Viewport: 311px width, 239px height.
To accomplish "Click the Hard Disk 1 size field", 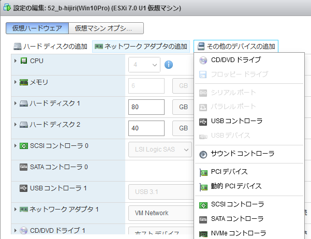I will point(146,107).
